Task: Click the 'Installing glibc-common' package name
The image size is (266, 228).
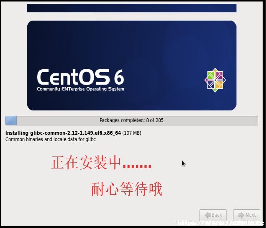Action: point(63,133)
